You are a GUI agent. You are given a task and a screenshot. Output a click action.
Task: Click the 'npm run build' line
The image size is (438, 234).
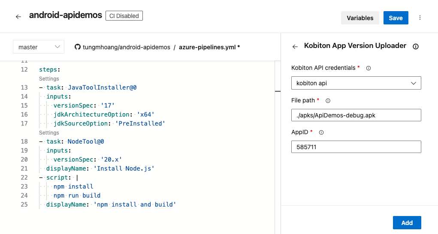(77, 195)
